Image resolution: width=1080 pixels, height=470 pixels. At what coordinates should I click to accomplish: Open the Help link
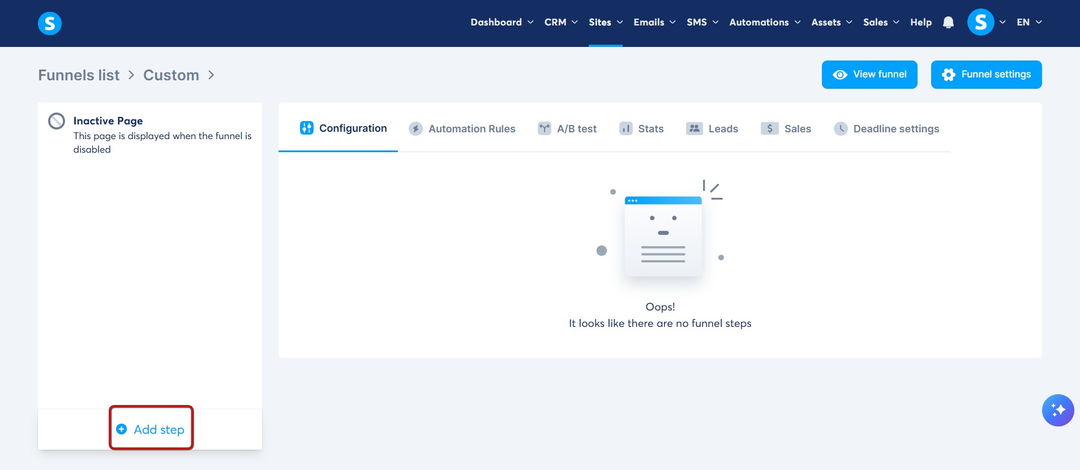click(921, 22)
